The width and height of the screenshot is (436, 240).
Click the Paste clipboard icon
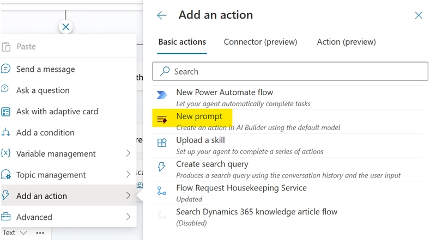coord(6,47)
